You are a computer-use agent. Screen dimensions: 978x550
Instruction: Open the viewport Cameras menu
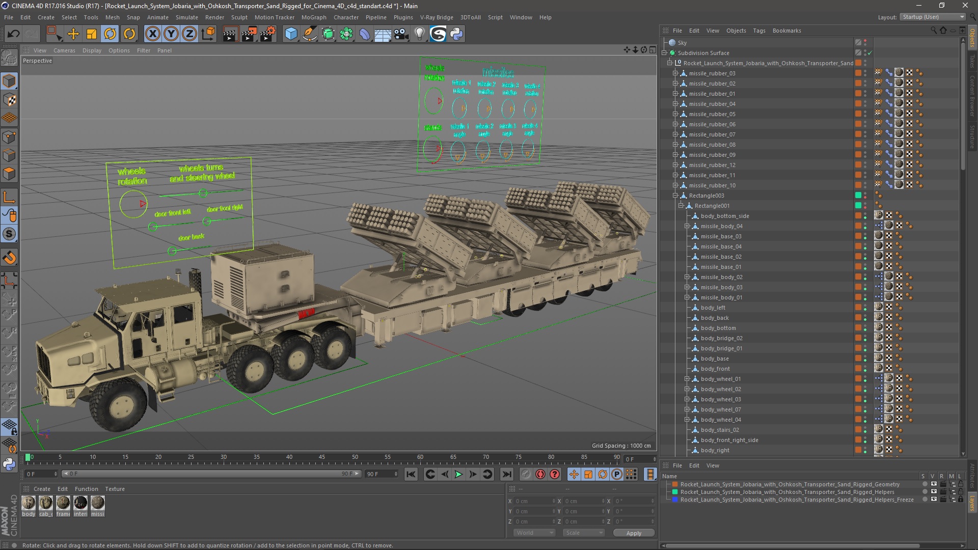64,50
